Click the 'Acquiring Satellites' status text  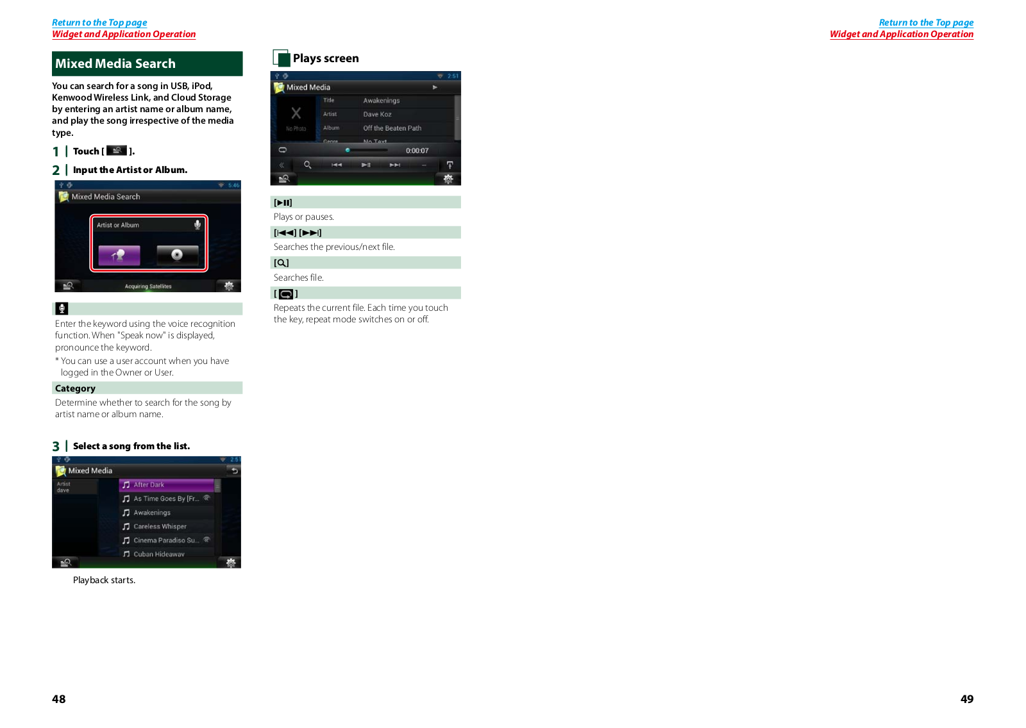pos(148,286)
